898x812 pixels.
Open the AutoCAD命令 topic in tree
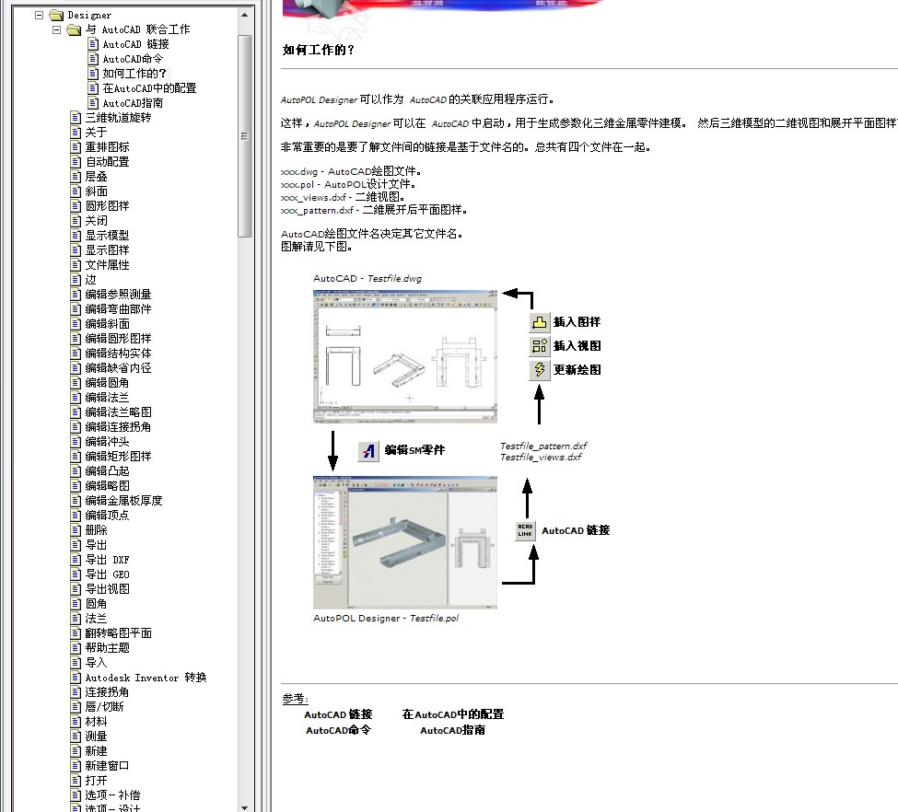click(x=133, y=59)
